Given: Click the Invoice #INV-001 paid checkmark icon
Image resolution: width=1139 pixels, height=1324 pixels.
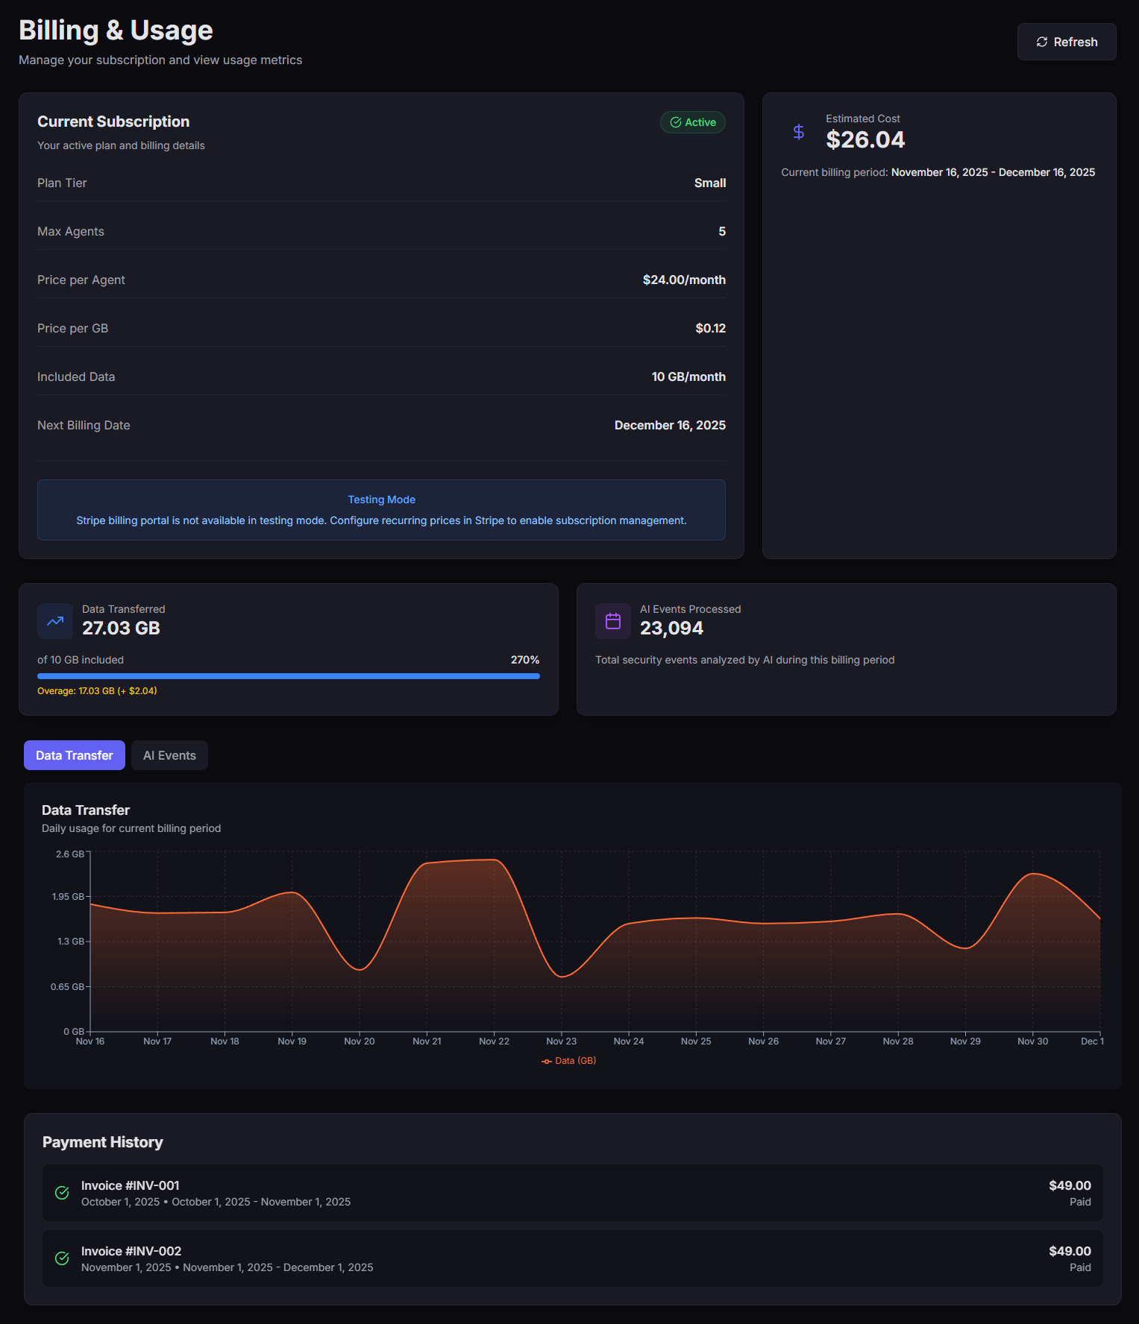Looking at the screenshot, I should pyautogui.click(x=63, y=1193).
